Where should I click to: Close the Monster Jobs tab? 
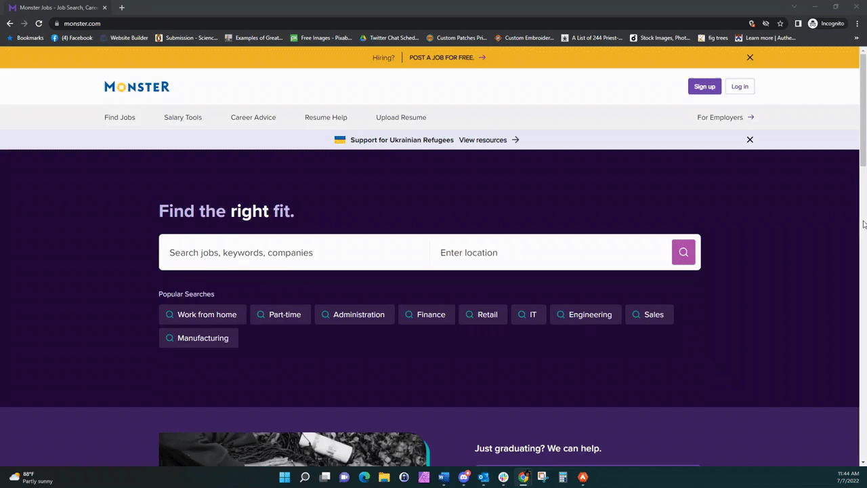tap(105, 7)
